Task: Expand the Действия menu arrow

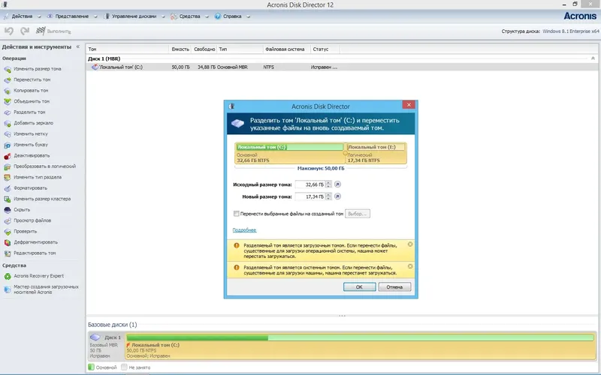Action: (x=39, y=16)
